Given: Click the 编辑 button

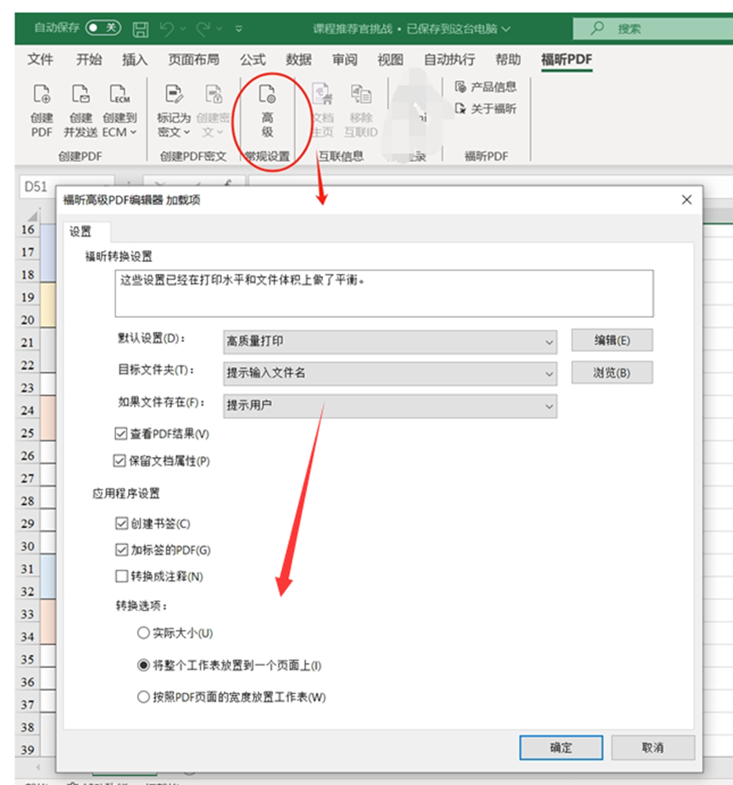Looking at the screenshot, I should click(612, 340).
